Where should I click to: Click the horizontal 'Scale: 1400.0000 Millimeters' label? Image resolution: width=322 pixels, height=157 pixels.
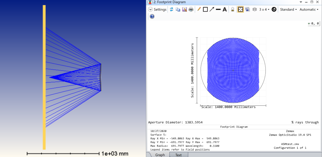(228, 107)
